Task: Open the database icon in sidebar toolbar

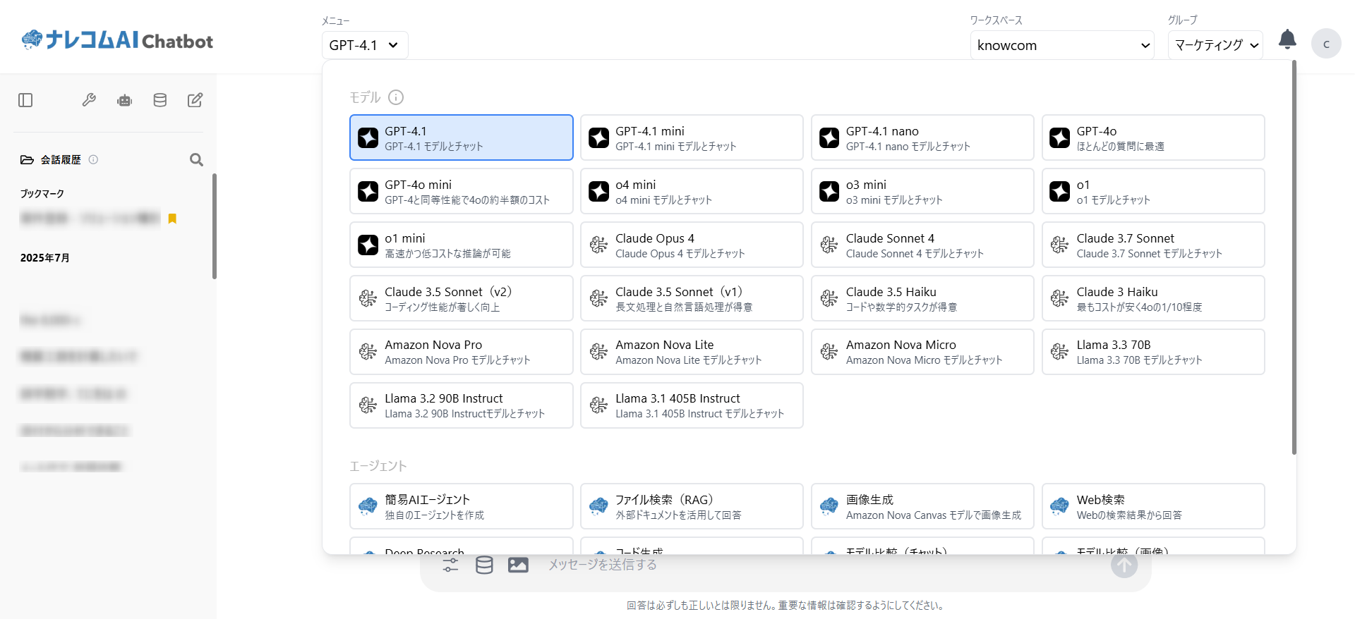Action: tap(160, 100)
